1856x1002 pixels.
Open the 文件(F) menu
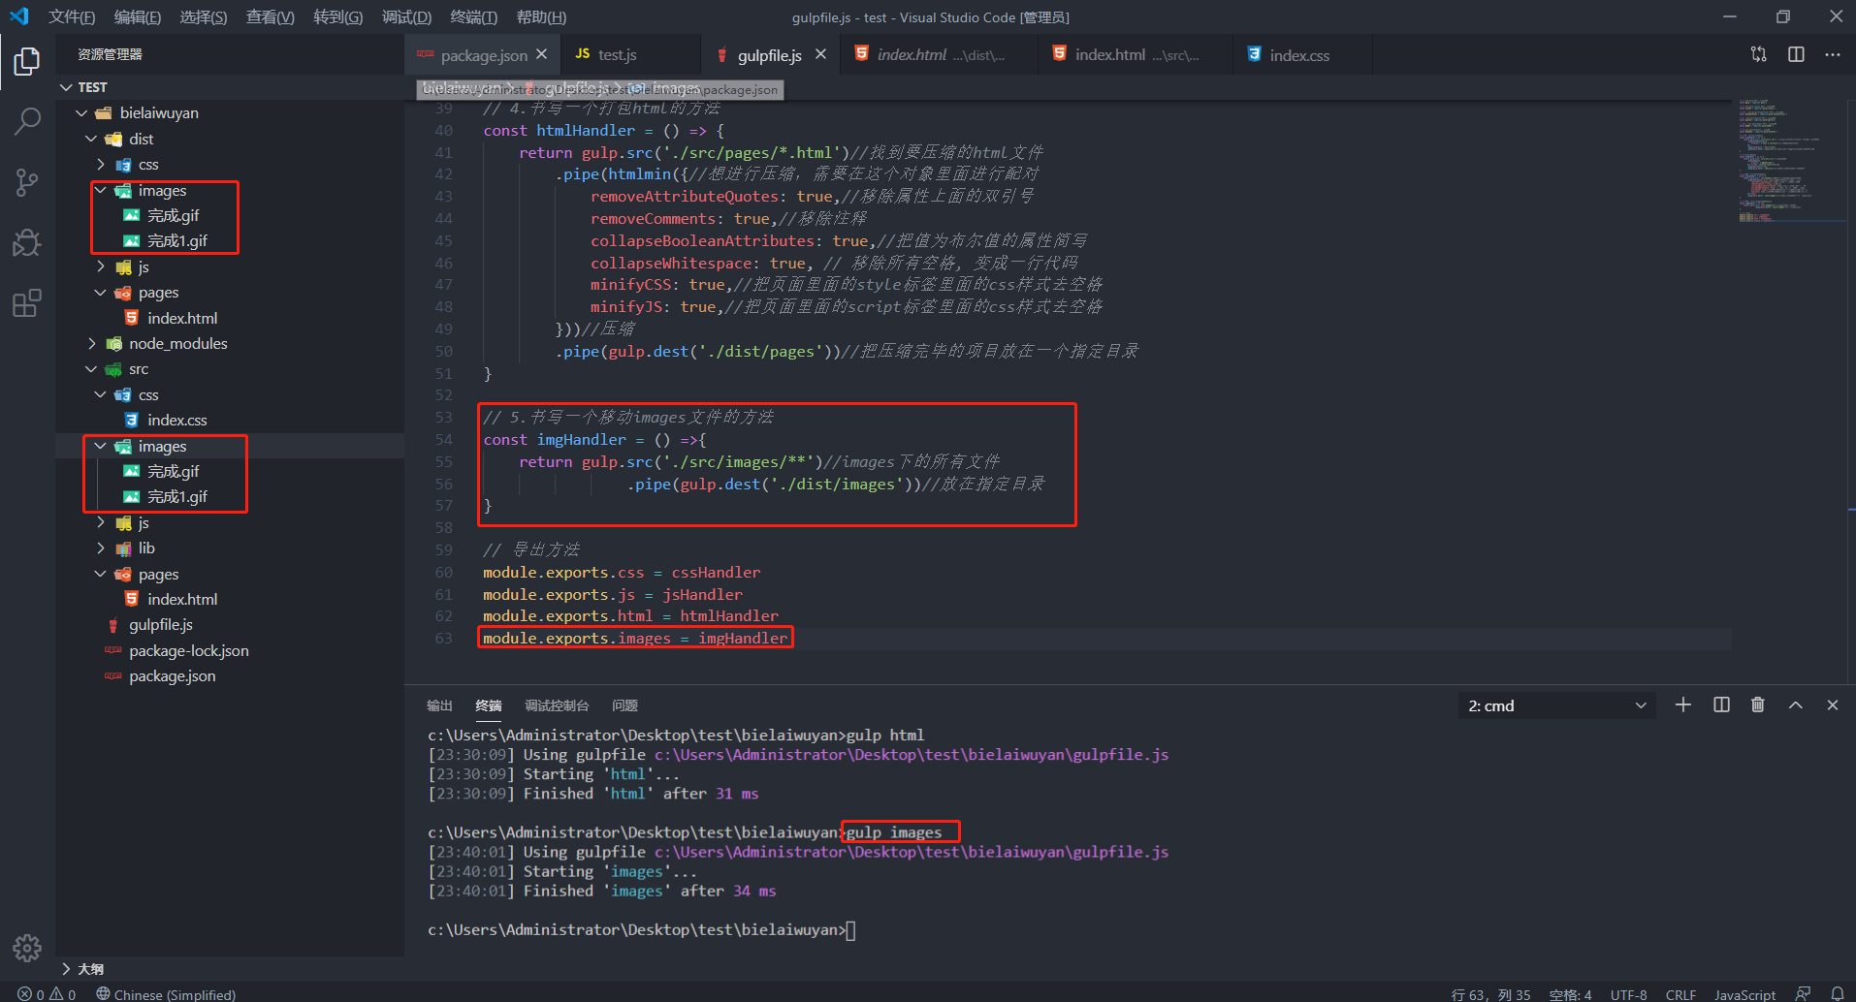pyautogui.click(x=72, y=17)
